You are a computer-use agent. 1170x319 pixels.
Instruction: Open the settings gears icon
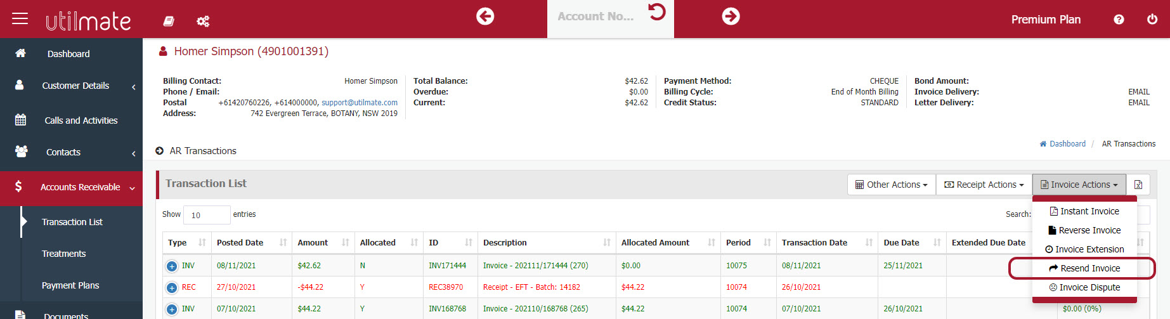click(x=203, y=21)
